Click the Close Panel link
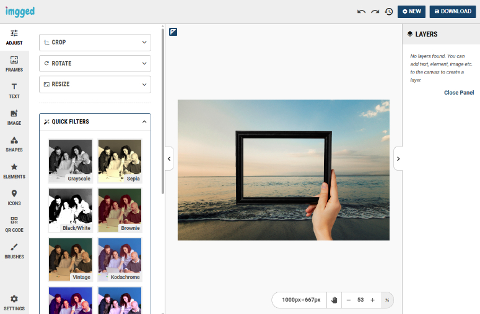 tap(459, 93)
